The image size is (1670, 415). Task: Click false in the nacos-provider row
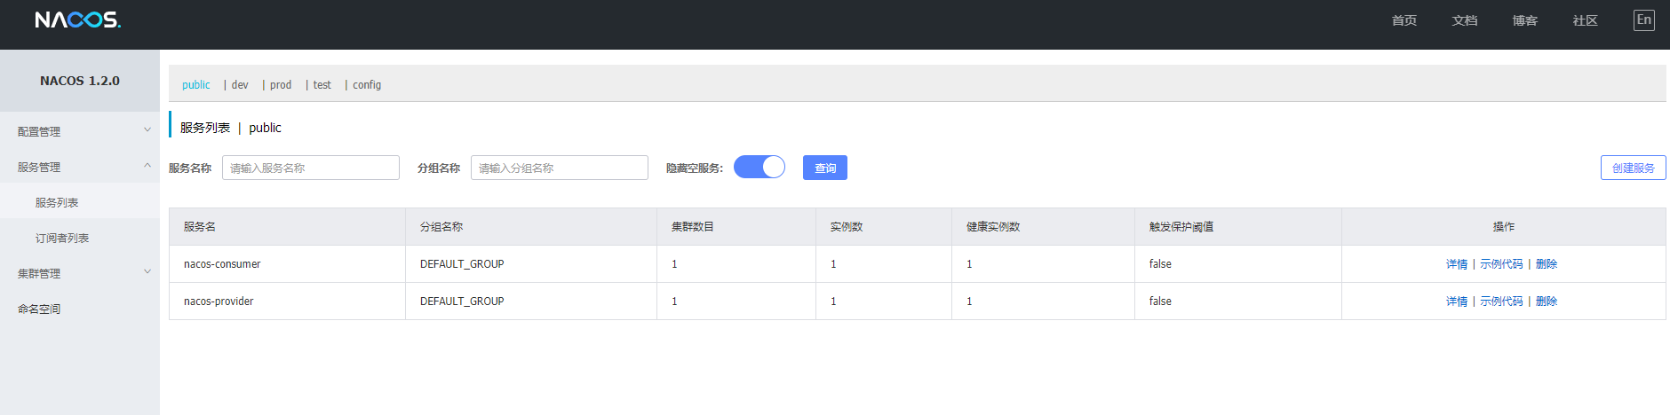tap(1160, 301)
